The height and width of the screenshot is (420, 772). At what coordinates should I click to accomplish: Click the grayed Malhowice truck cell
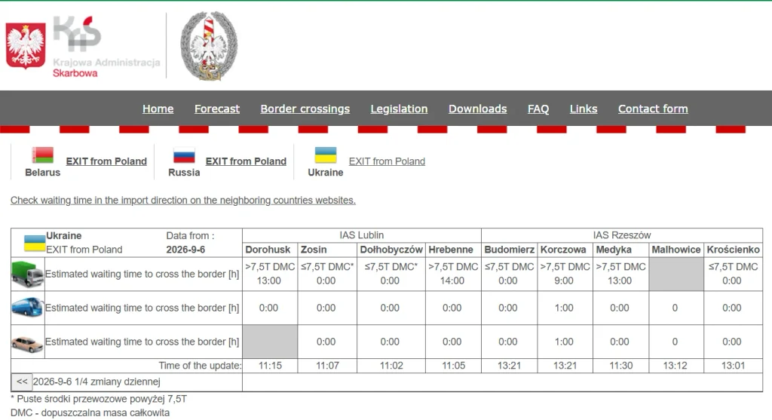coord(676,274)
